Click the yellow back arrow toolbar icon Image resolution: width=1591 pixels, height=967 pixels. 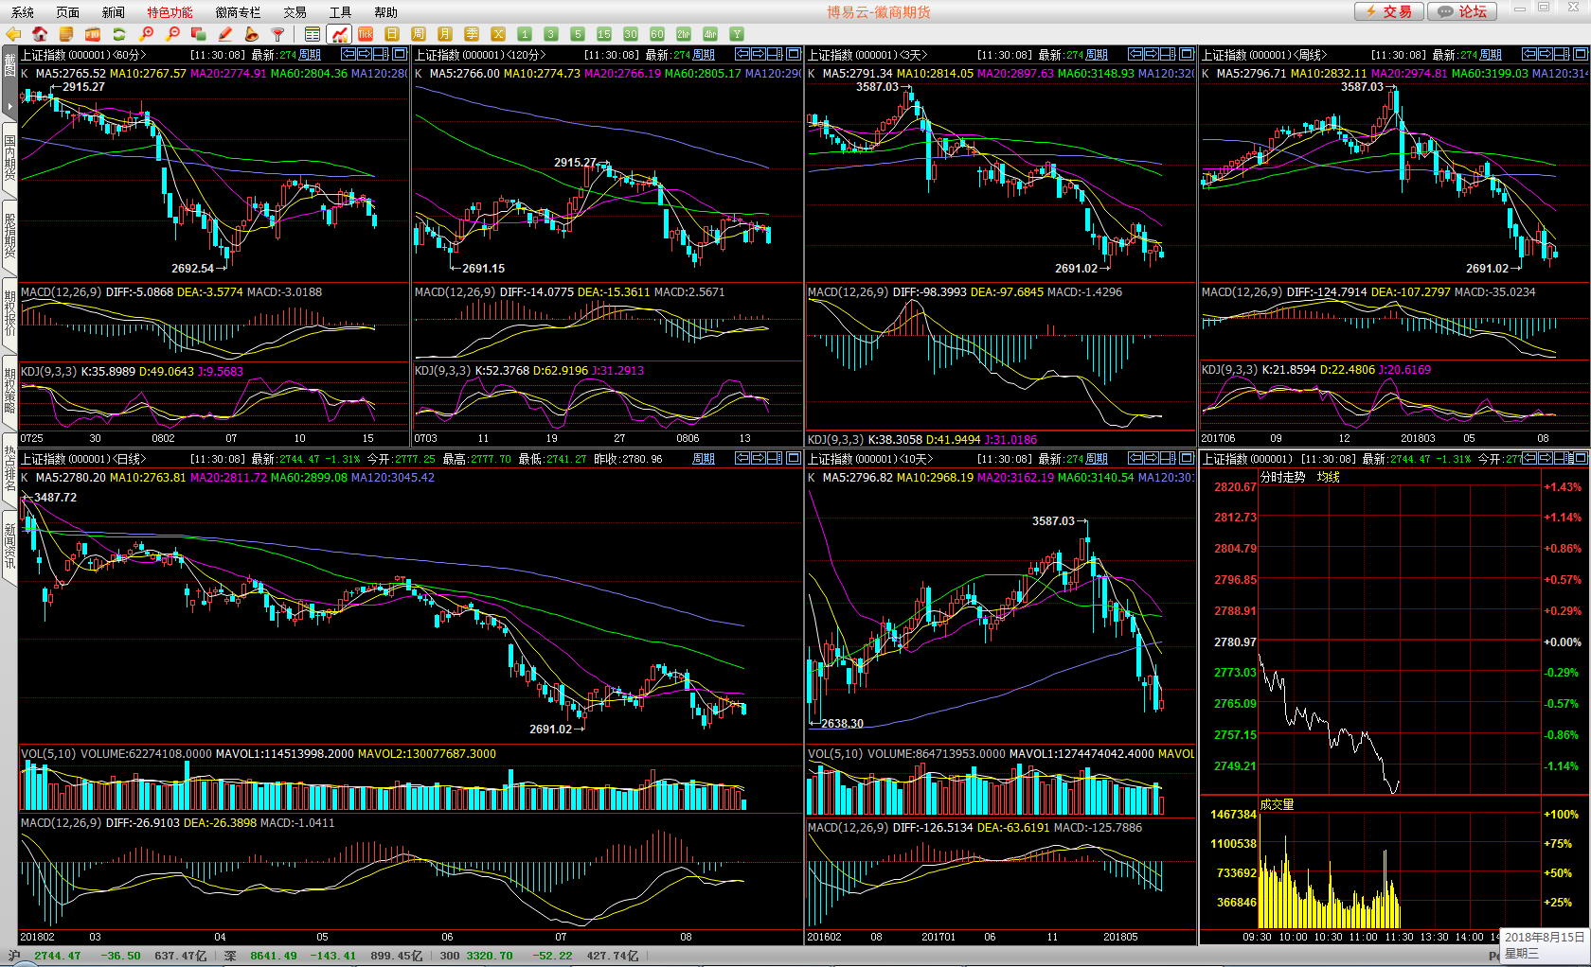click(13, 34)
